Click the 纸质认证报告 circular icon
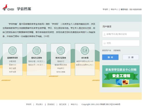This screenshot has width=142, height=106. click(x=61, y=51)
